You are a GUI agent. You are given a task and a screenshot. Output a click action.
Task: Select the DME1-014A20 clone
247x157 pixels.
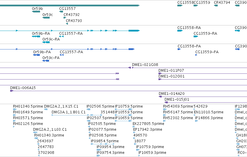[203, 97]
